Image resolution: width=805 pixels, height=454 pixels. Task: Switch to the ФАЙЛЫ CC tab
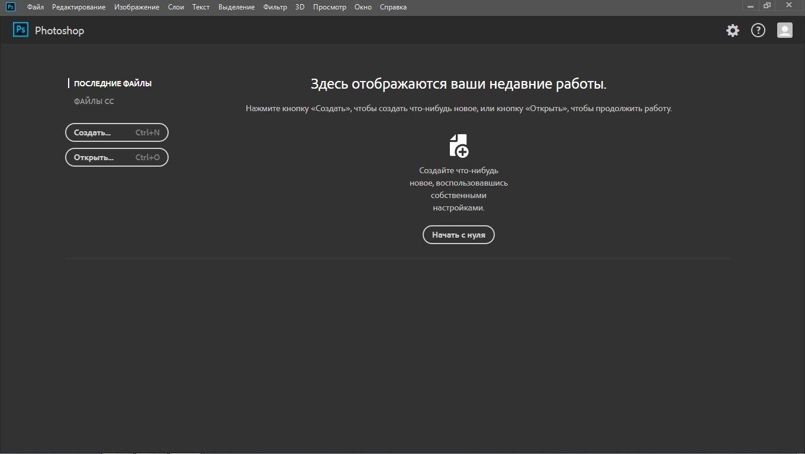pyautogui.click(x=94, y=102)
